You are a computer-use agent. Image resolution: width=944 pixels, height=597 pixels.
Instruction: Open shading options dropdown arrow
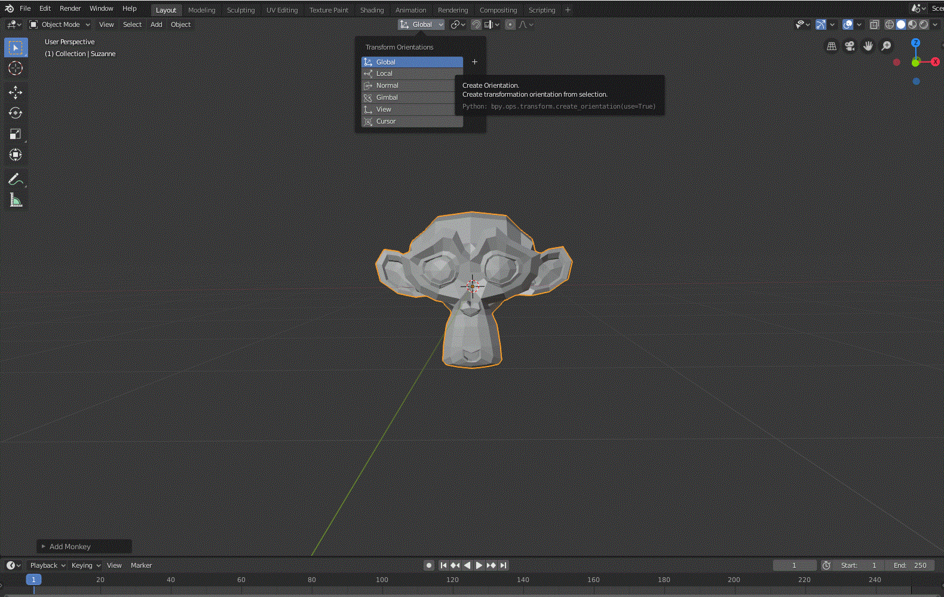tap(935, 24)
